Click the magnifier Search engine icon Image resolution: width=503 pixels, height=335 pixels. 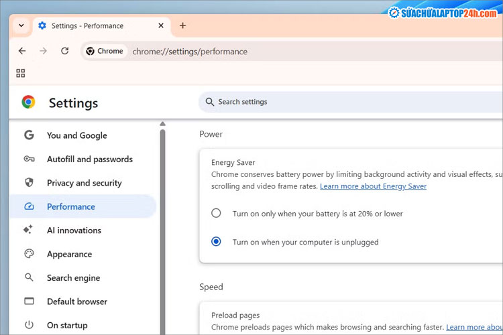(x=29, y=277)
